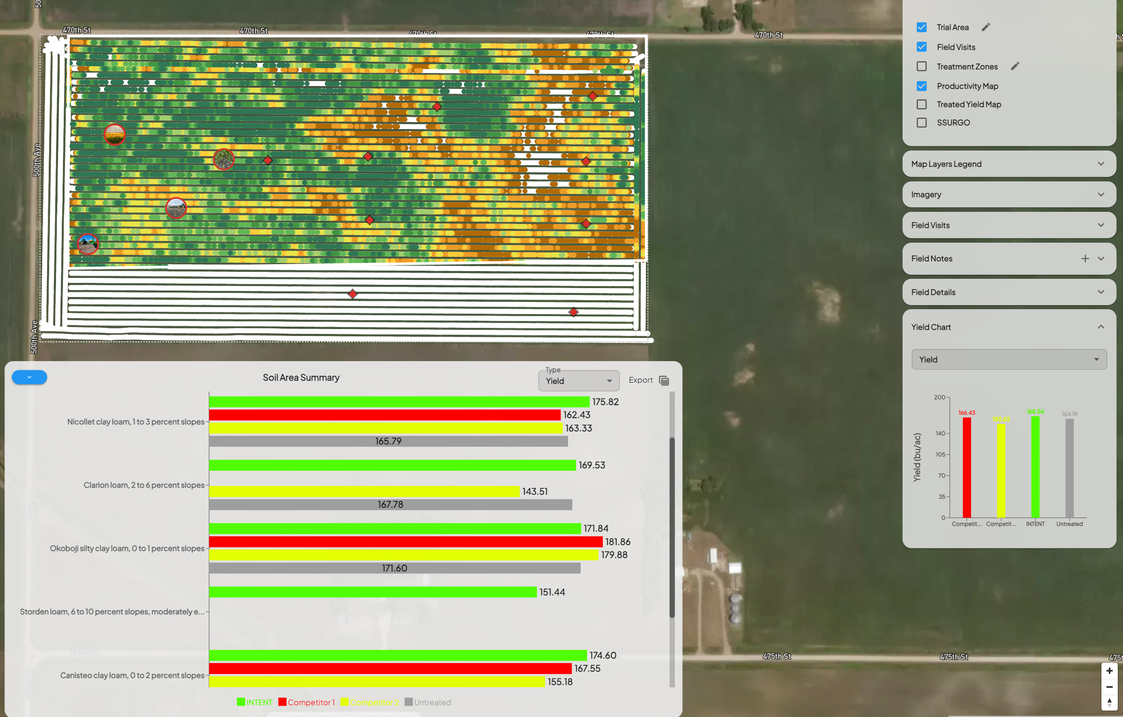This screenshot has height=717, width=1123.
Task: Add a new field note with the plus icon
Action: [x=1085, y=259]
